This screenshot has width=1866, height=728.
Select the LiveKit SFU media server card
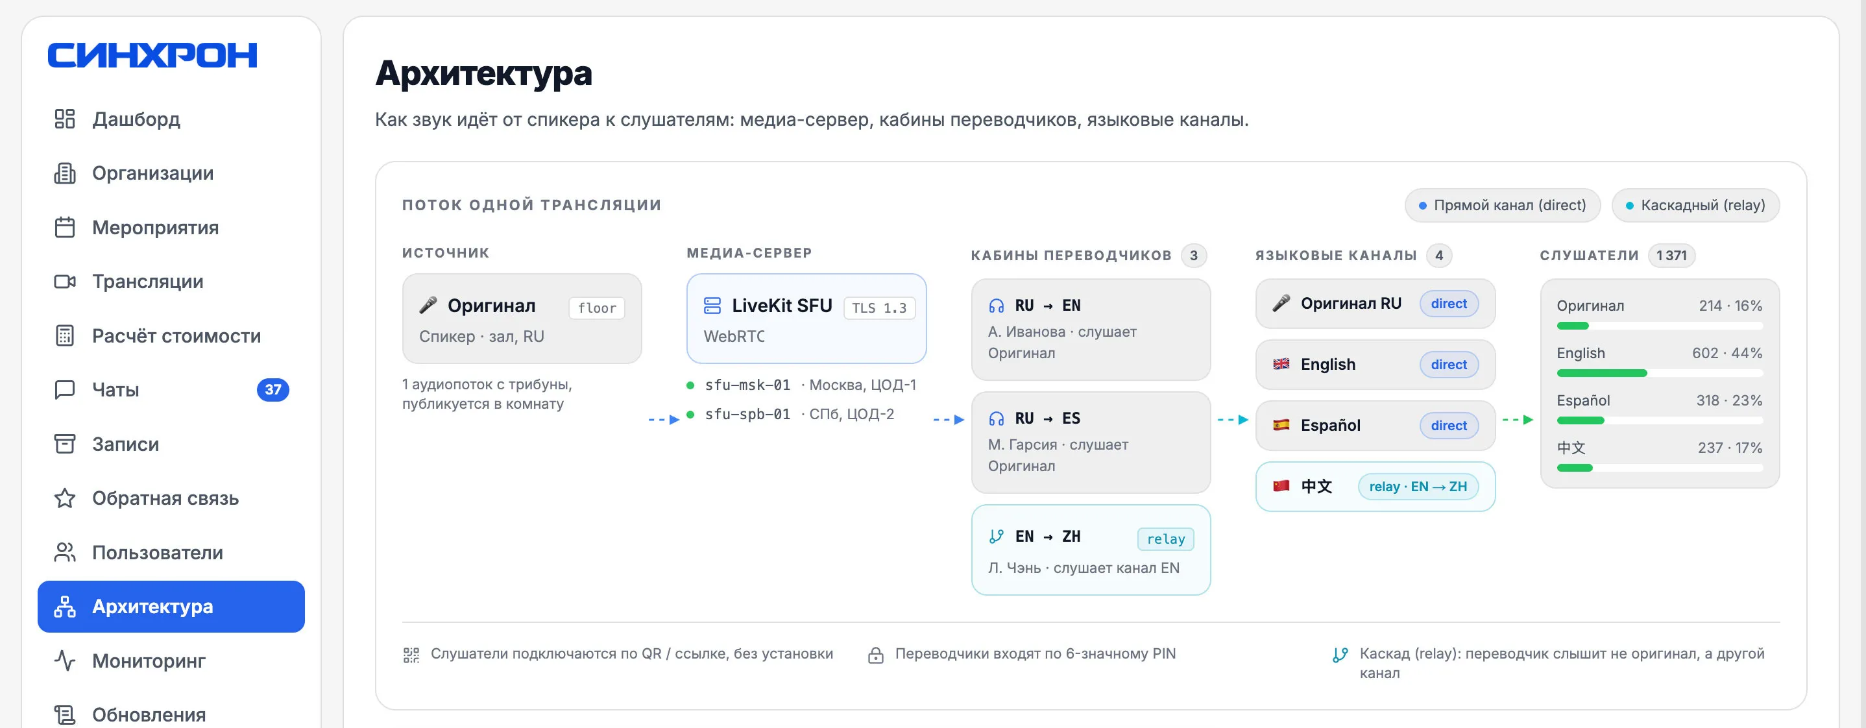pos(806,319)
